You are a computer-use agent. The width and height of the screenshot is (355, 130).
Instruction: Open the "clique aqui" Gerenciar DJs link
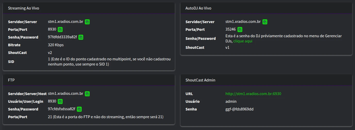243,41
